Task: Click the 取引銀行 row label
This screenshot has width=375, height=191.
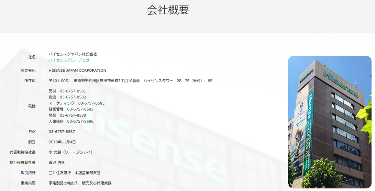Action: [x=28, y=173]
